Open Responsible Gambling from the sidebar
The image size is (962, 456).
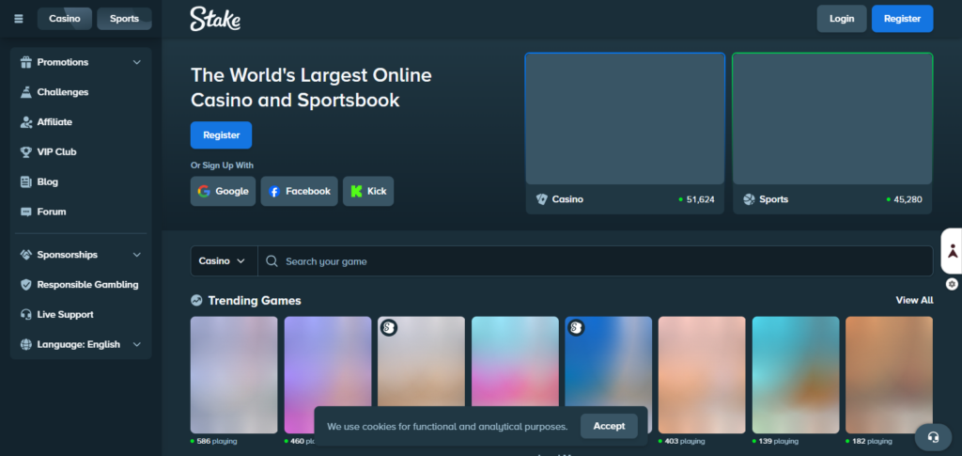(x=81, y=285)
